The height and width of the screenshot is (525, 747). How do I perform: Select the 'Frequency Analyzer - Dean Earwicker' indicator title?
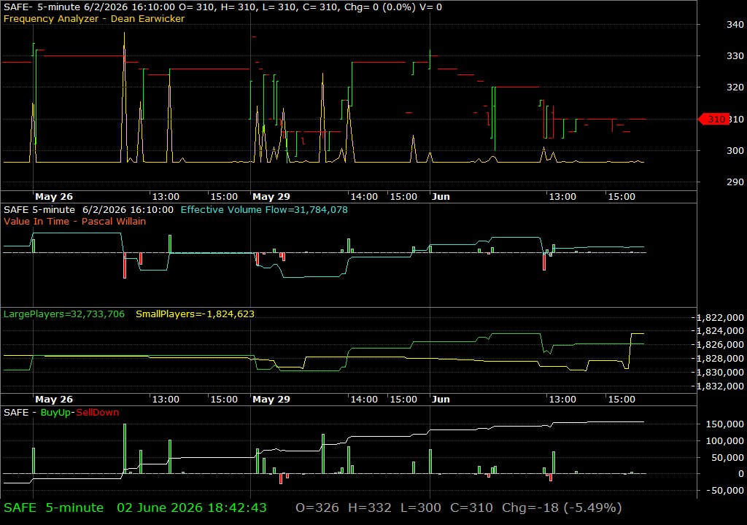click(94, 18)
